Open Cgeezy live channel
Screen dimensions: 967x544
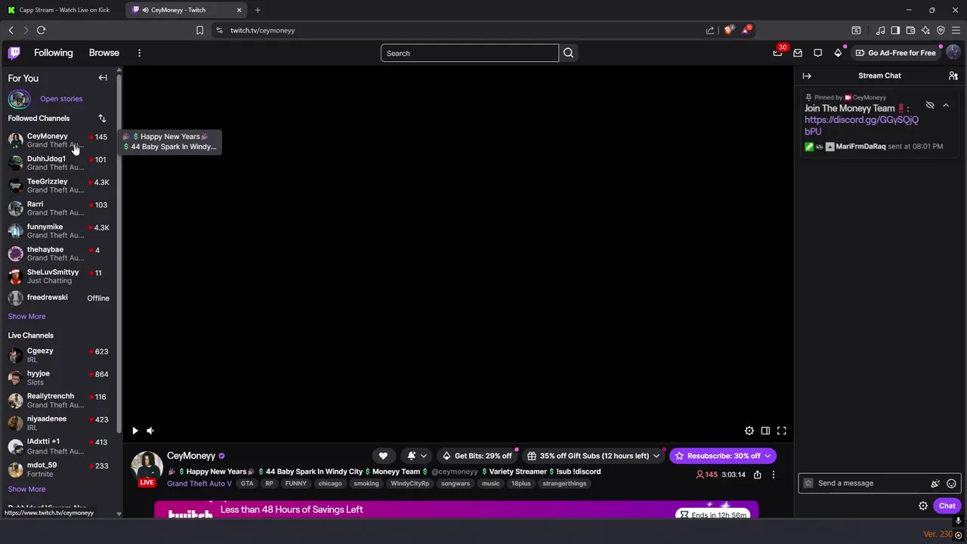pyautogui.click(x=59, y=355)
